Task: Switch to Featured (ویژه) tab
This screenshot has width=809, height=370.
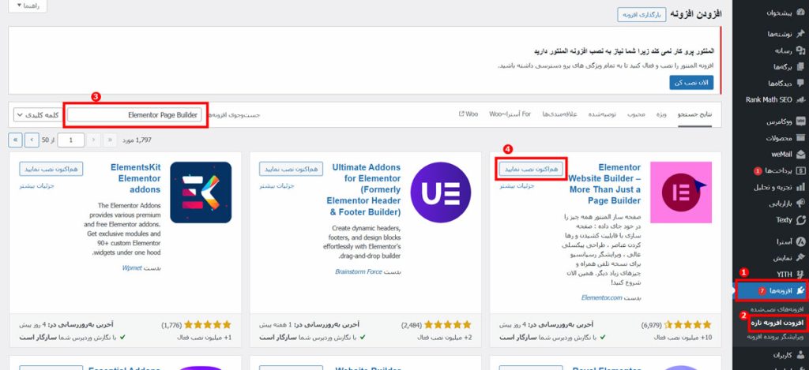Action: 661,114
